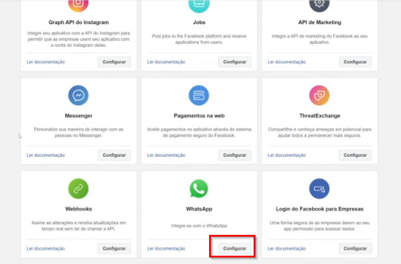The height and width of the screenshot is (264, 401).
Task: Click the green Webhooks link icon
Action: (78, 188)
